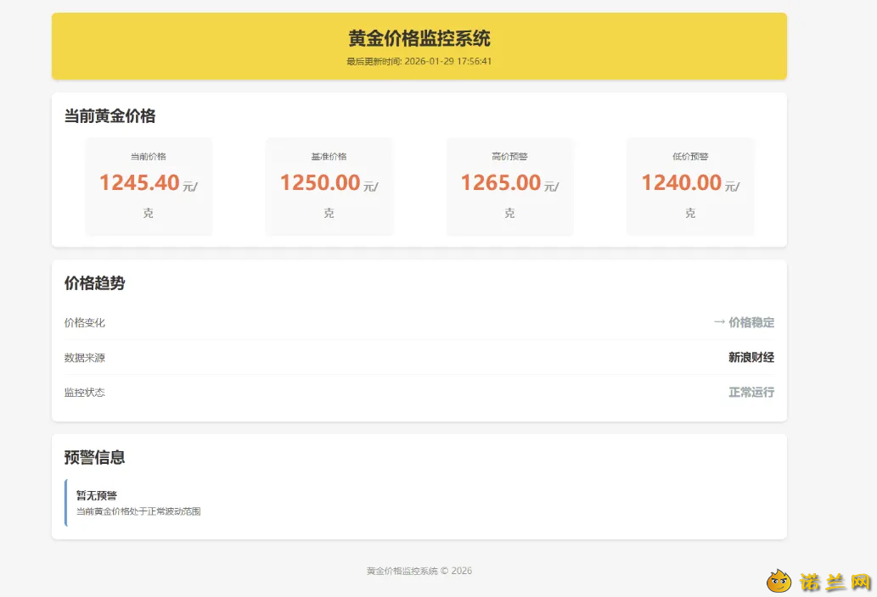Click the 数据来源 row label
Image resolution: width=877 pixels, height=597 pixels.
coord(84,357)
